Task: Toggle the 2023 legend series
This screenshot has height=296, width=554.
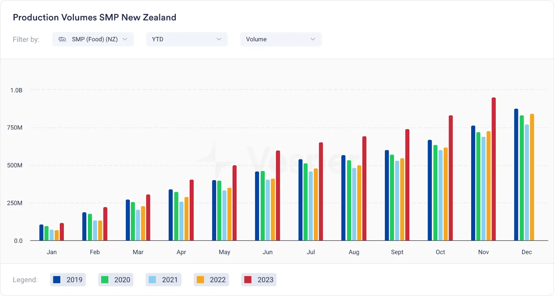Action: (259, 279)
